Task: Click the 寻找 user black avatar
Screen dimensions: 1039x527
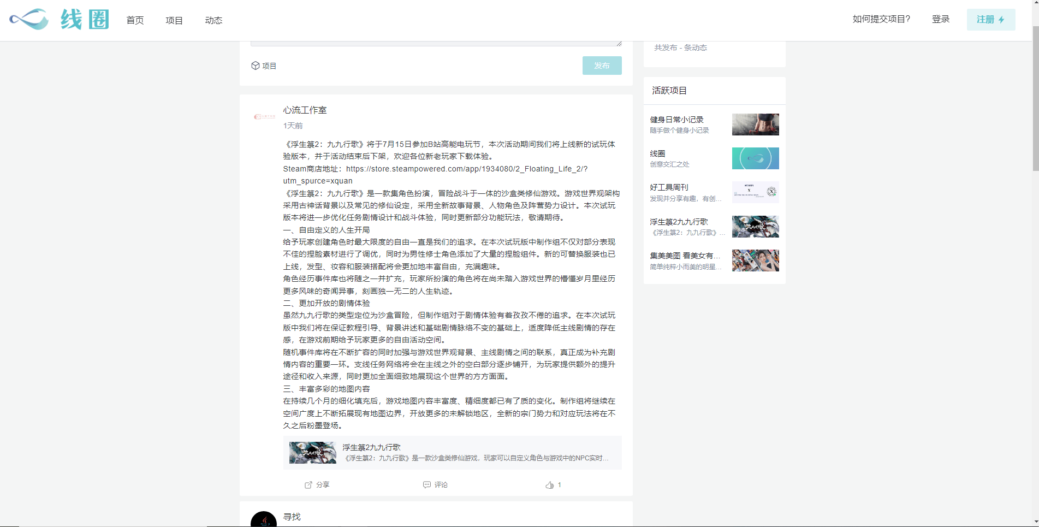Action: pos(264,520)
